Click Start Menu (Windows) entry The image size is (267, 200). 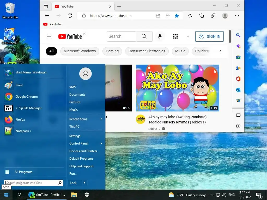(x=34, y=72)
